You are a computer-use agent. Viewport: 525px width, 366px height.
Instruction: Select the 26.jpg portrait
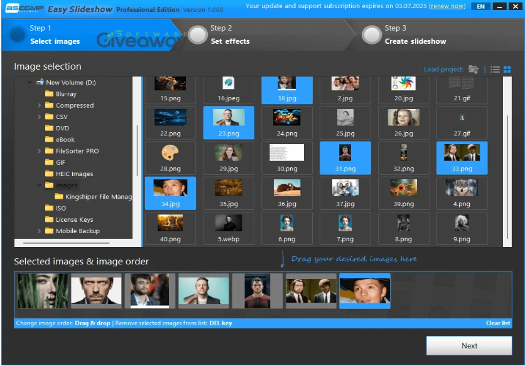click(x=403, y=123)
